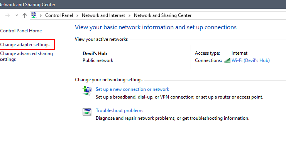The width and height of the screenshot is (286, 154).
Task: Open Set up a new connection or network
Action: (x=132, y=89)
